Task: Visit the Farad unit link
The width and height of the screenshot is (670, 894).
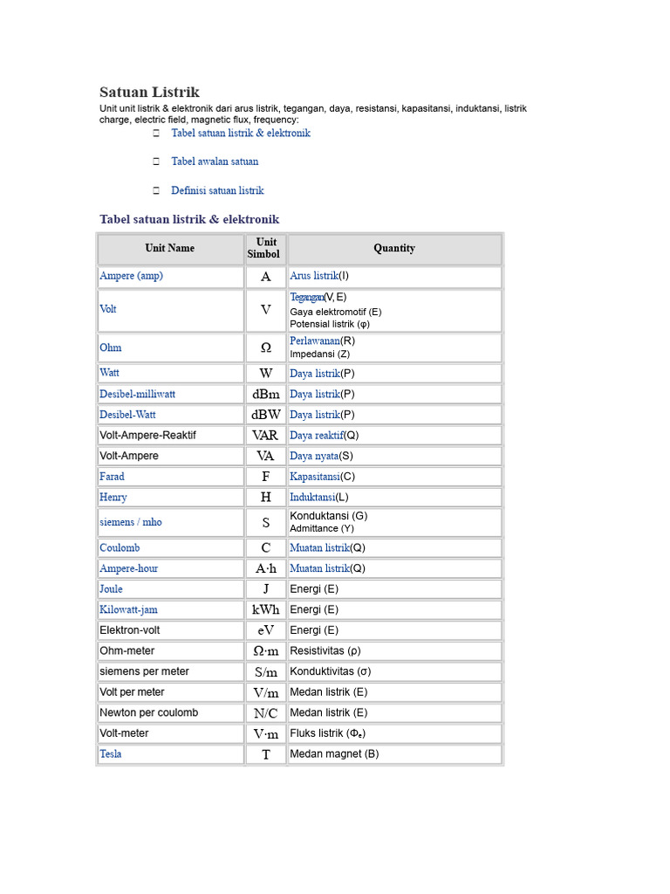Action: click(x=112, y=477)
